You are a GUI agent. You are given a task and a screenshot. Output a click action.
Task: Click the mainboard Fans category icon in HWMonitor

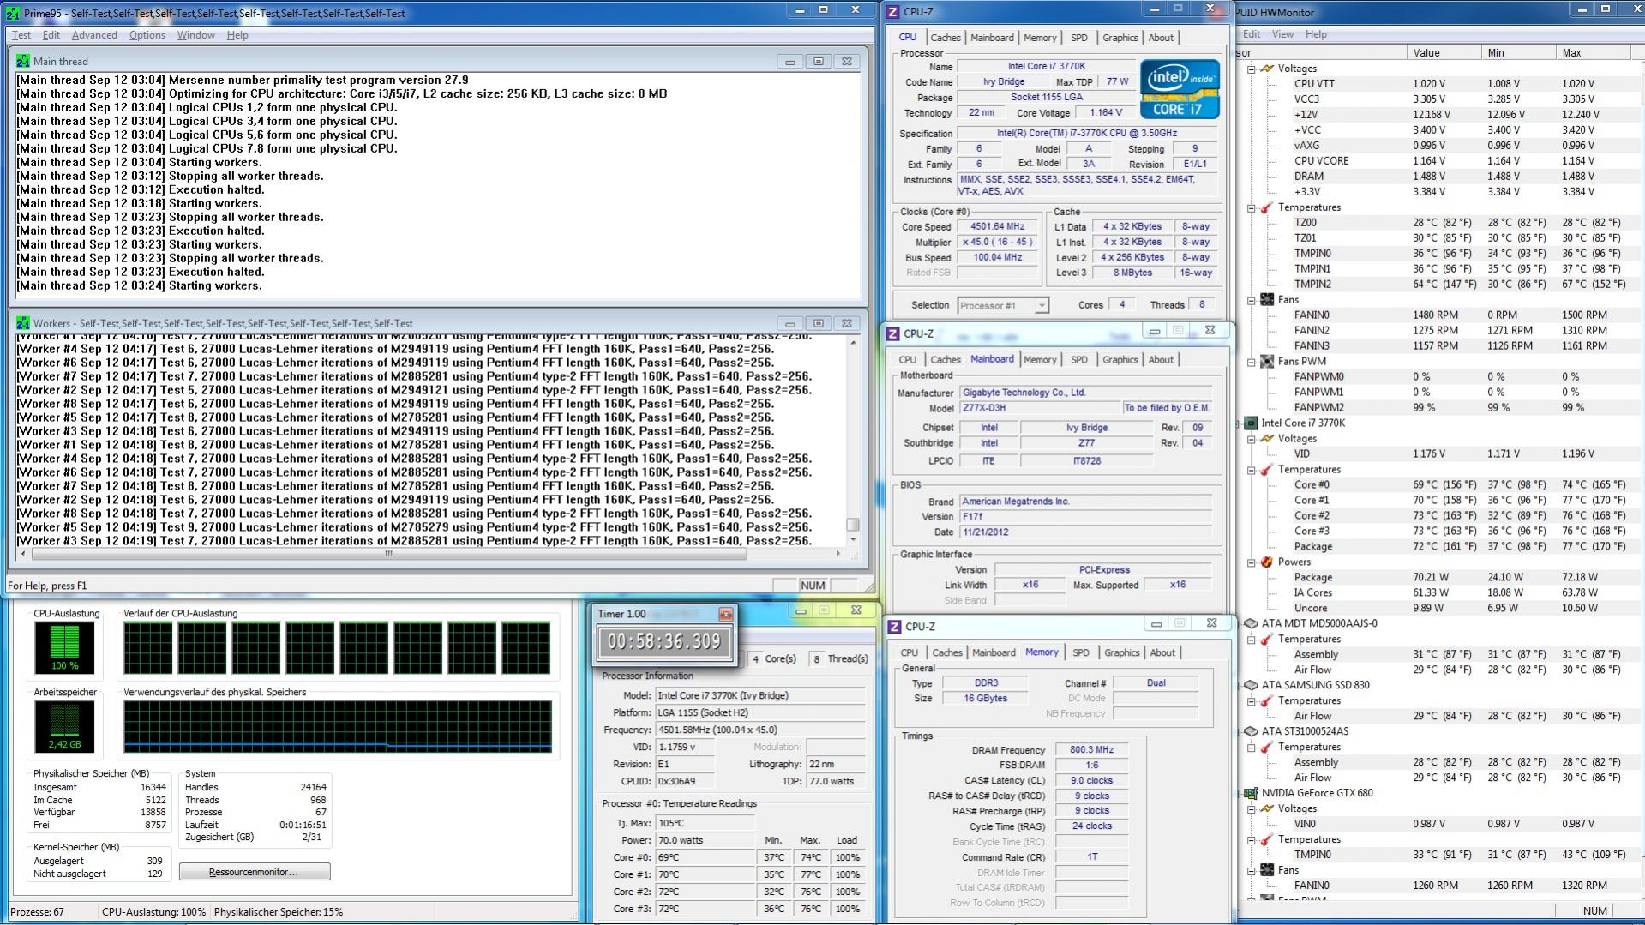(1267, 300)
